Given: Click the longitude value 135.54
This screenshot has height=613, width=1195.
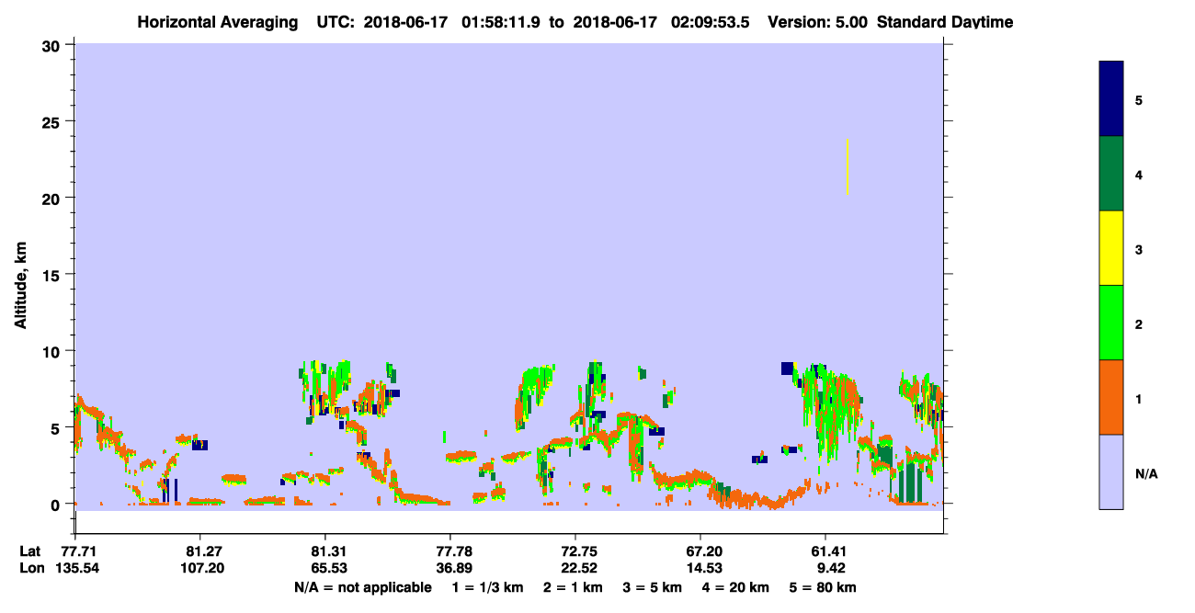Looking at the screenshot, I should (x=75, y=568).
